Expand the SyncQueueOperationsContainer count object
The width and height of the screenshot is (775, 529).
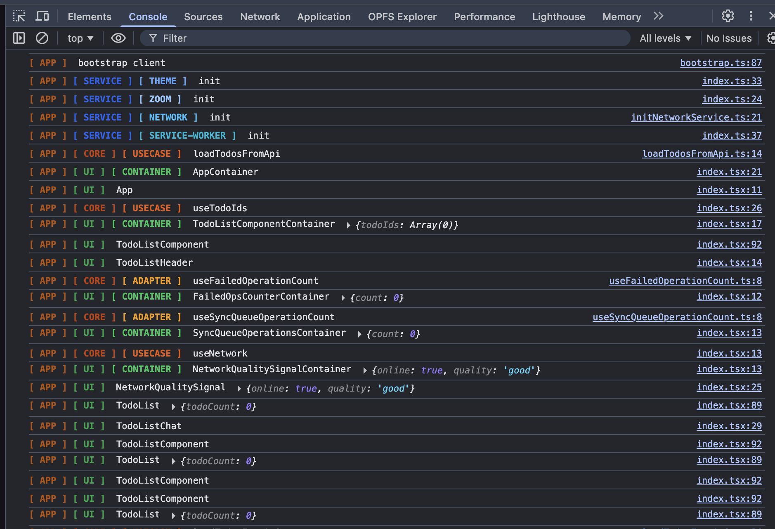pos(359,334)
